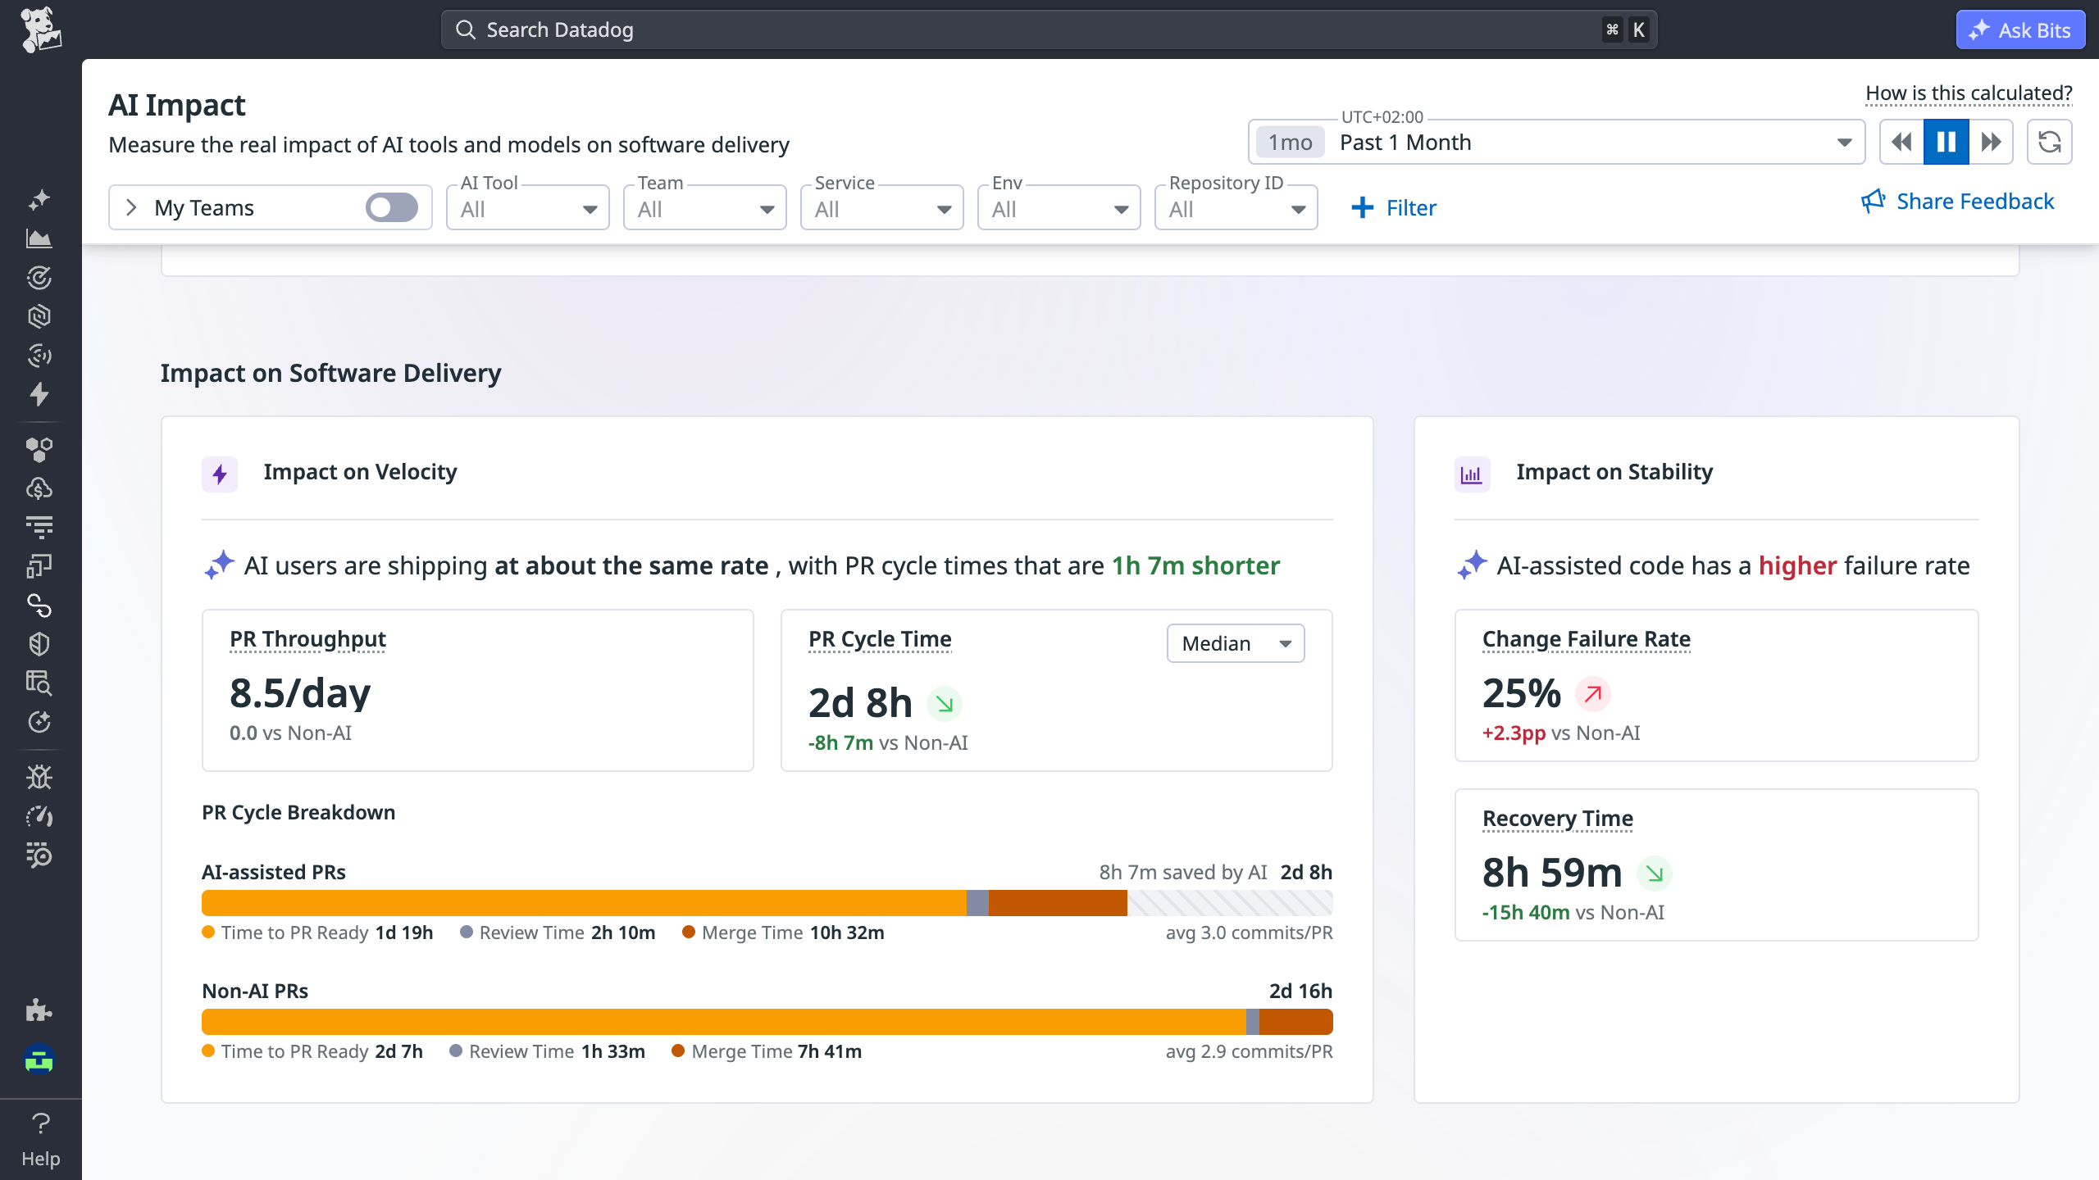
Task: Click the Change Failure Rate metric title
Action: 1587,638
